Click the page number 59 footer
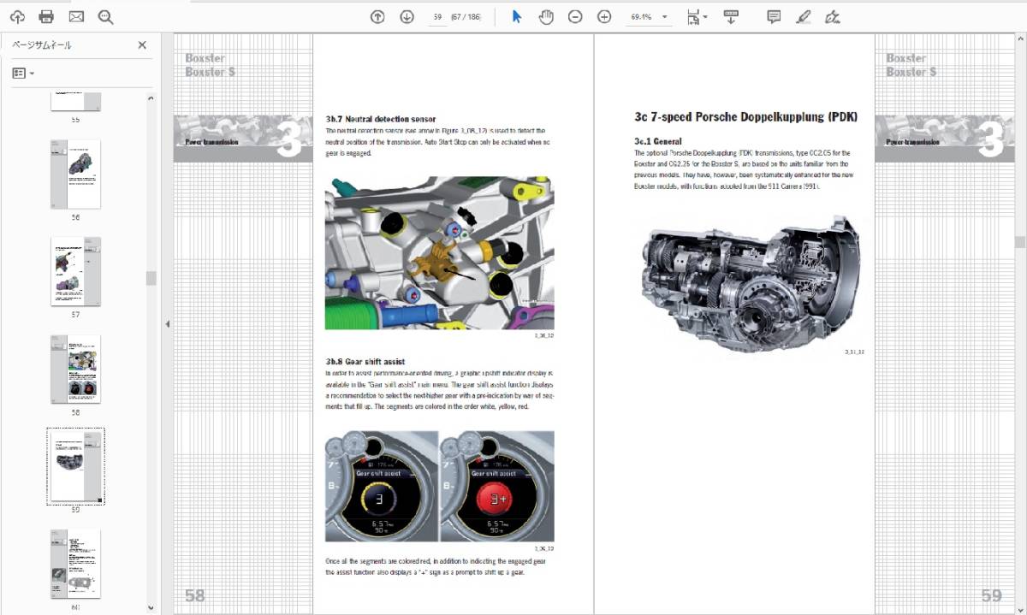The height and width of the screenshot is (615, 1027). 991,595
